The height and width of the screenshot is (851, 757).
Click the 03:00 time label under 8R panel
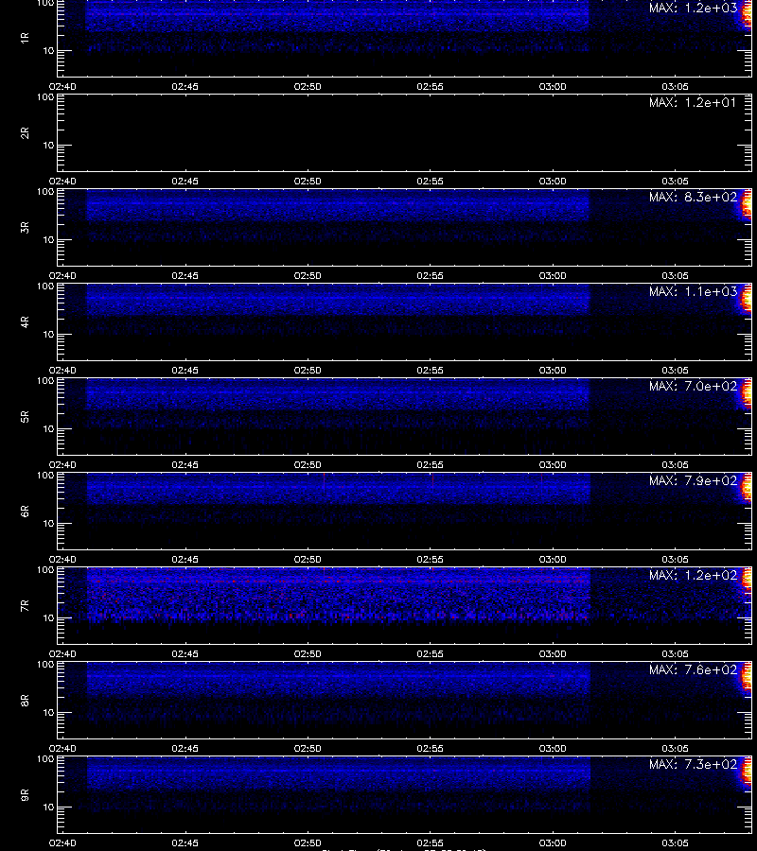[553, 749]
